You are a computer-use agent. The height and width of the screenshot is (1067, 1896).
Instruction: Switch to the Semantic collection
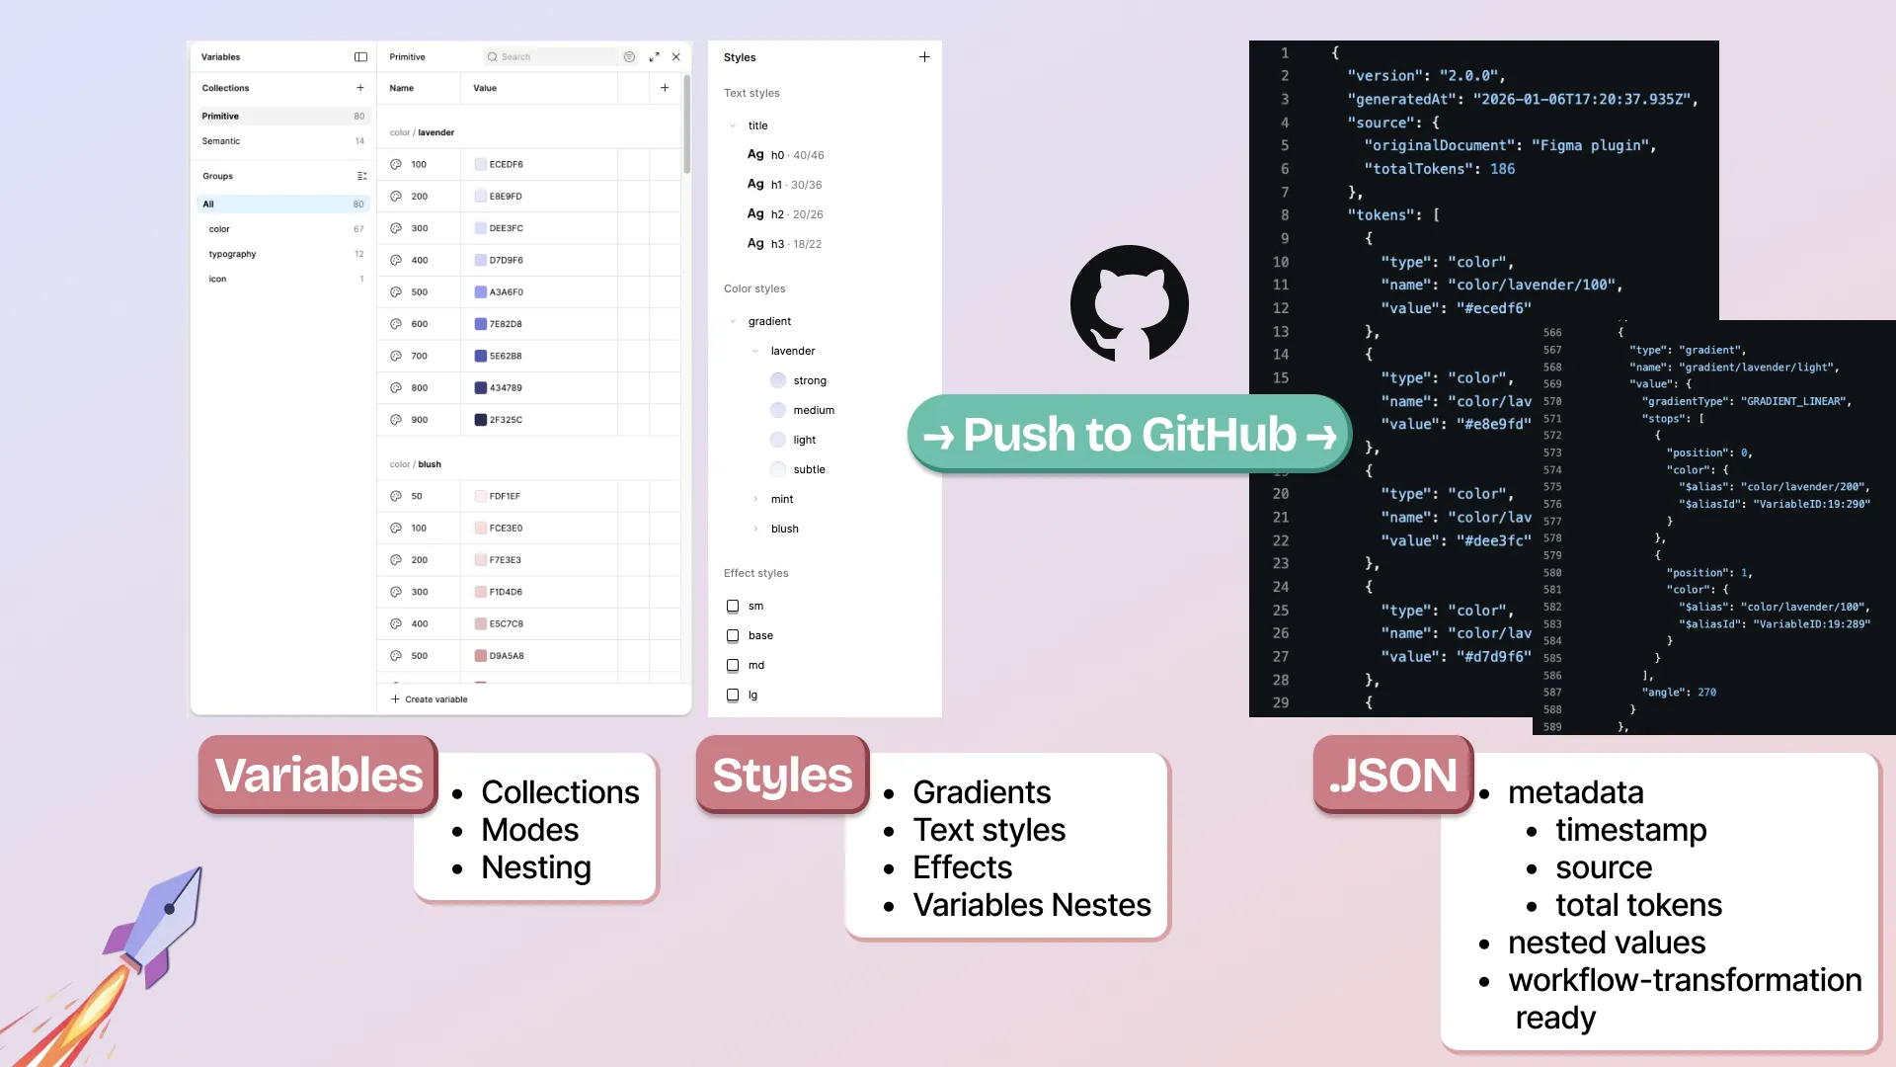pos(221,141)
